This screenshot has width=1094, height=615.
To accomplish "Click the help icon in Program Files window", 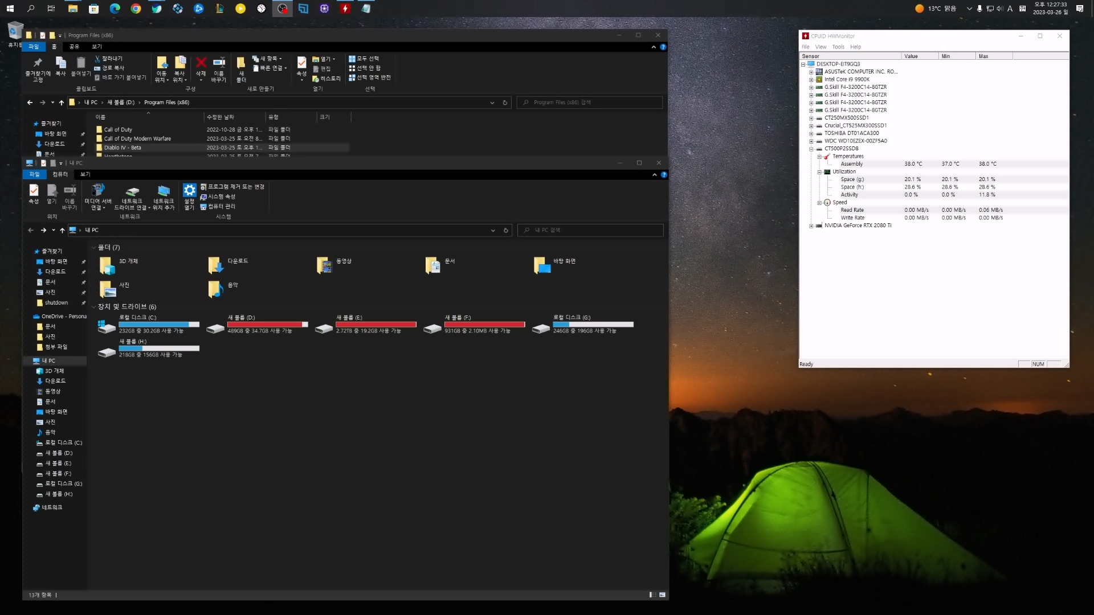I will coord(663,47).
